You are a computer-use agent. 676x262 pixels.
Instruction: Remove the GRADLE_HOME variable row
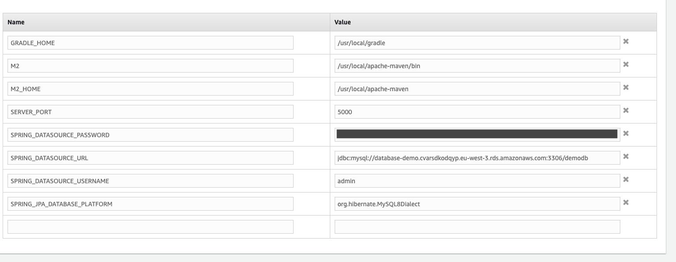coord(626,42)
